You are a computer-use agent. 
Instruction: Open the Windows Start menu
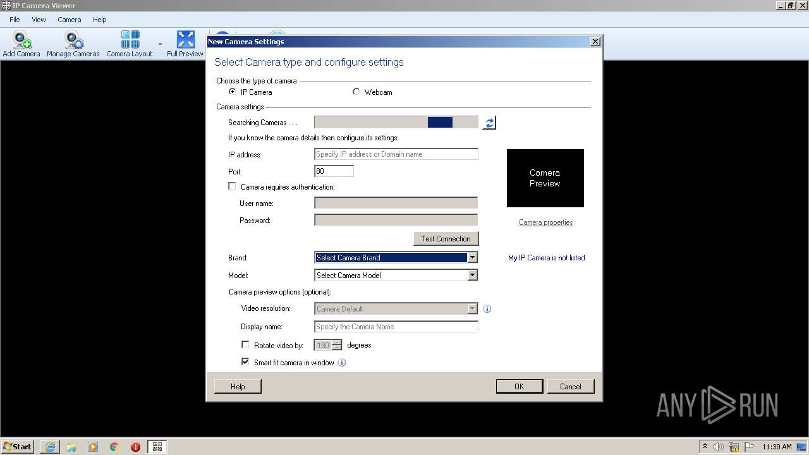17,447
